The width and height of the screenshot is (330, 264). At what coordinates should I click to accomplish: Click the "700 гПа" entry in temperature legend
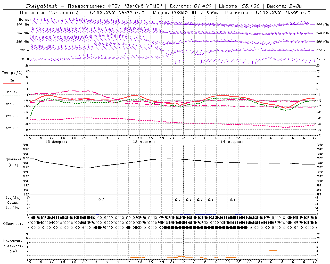coord(12,116)
